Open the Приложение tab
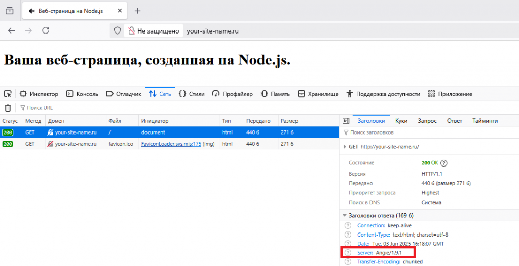The height and width of the screenshot is (266, 519). 450,94
